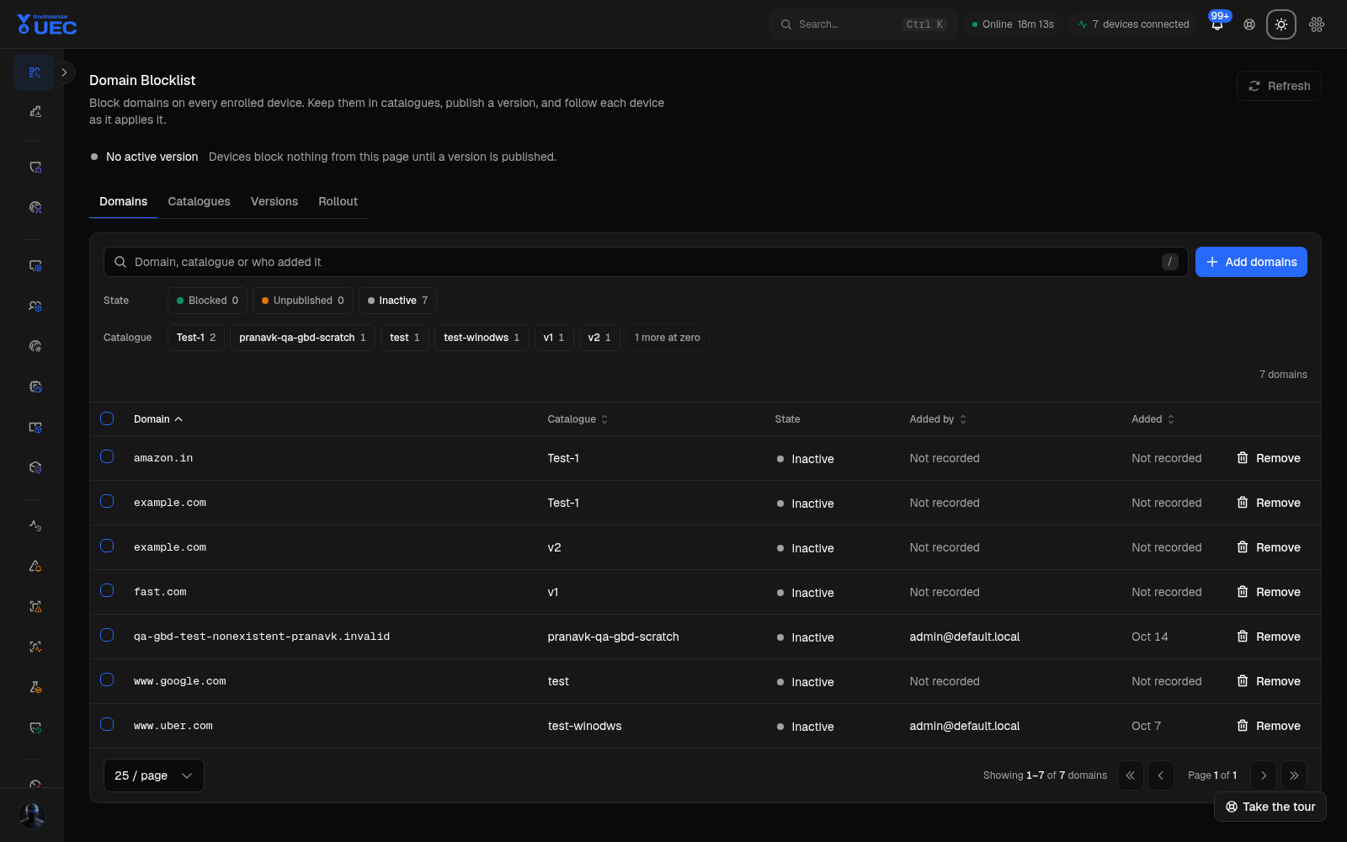The image size is (1347, 842).
Task: Switch to the Catalogues tab
Action: tap(199, 201)
